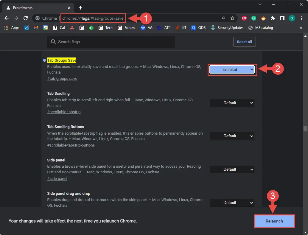Viewport: 308px width, 235px height.
Task: Open the ABP Adblock Plus extension
Action: [244, 18]
